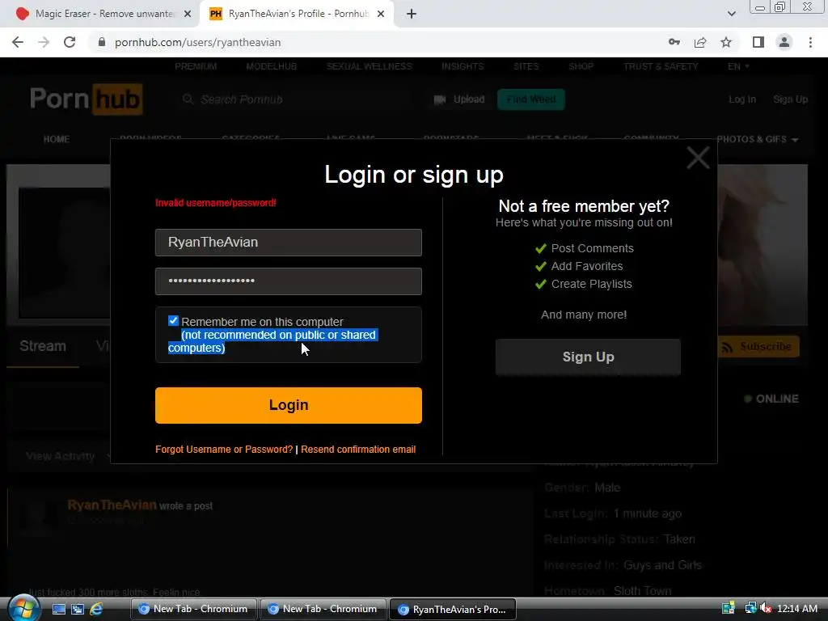The width and height of the screenshot is (828, 621).
Task: Click the share page icon in address bar
Action: (700, 42)
